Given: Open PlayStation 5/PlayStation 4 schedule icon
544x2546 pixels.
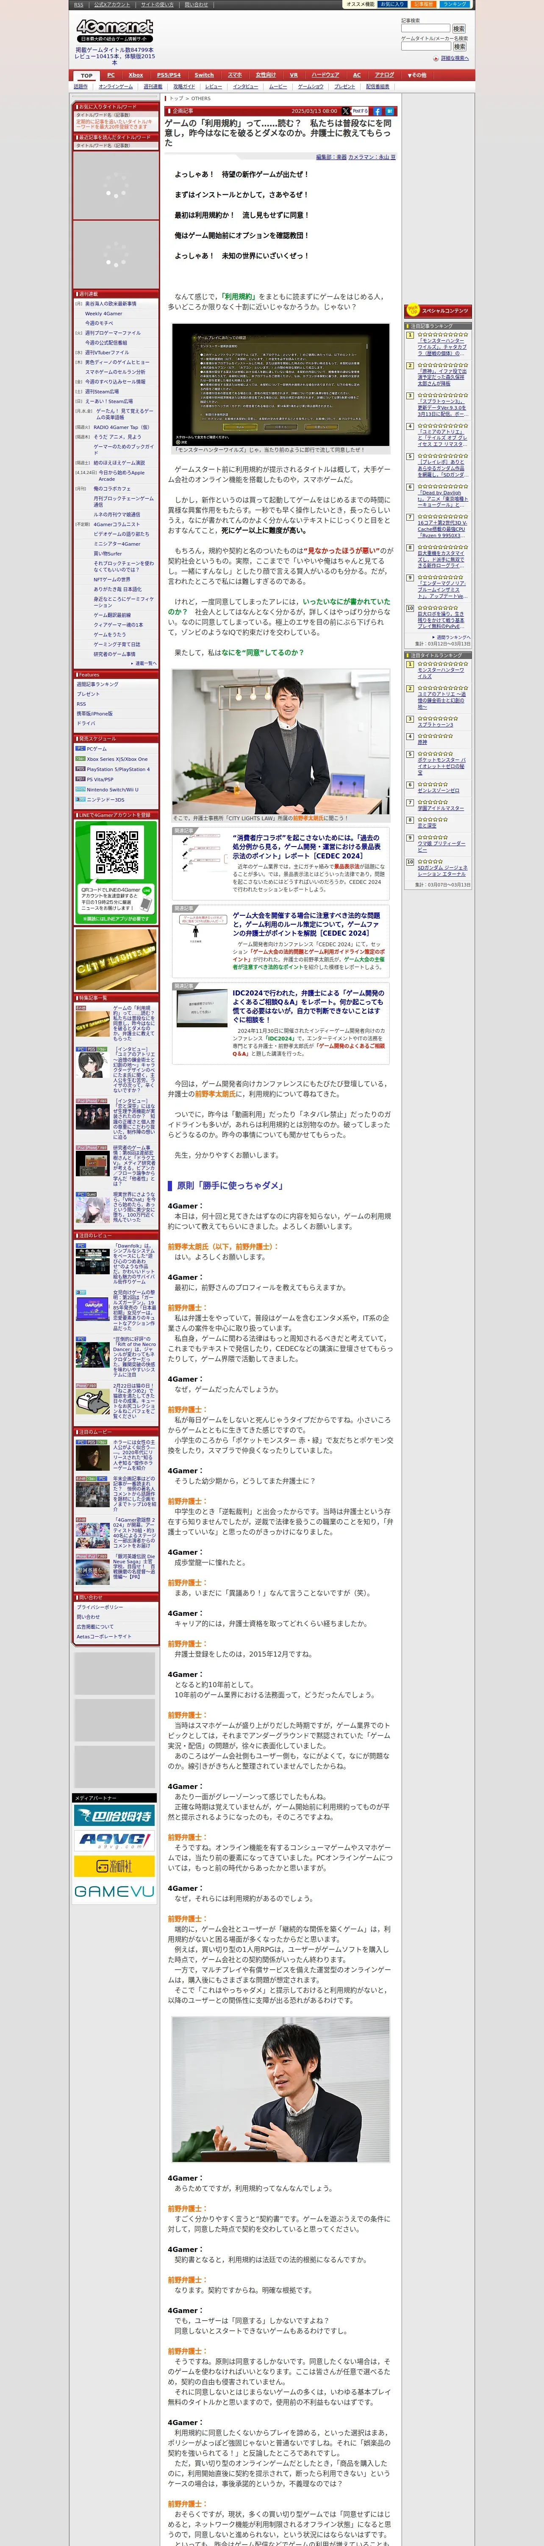Looking at the screenshot, I should tap(80, 769).
